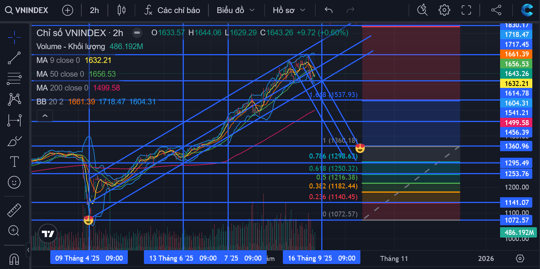The height and width of the screenshot is (269, 540).
Task: Click the 13 Tháng 6 '25 time label
Action: (183, 258)
